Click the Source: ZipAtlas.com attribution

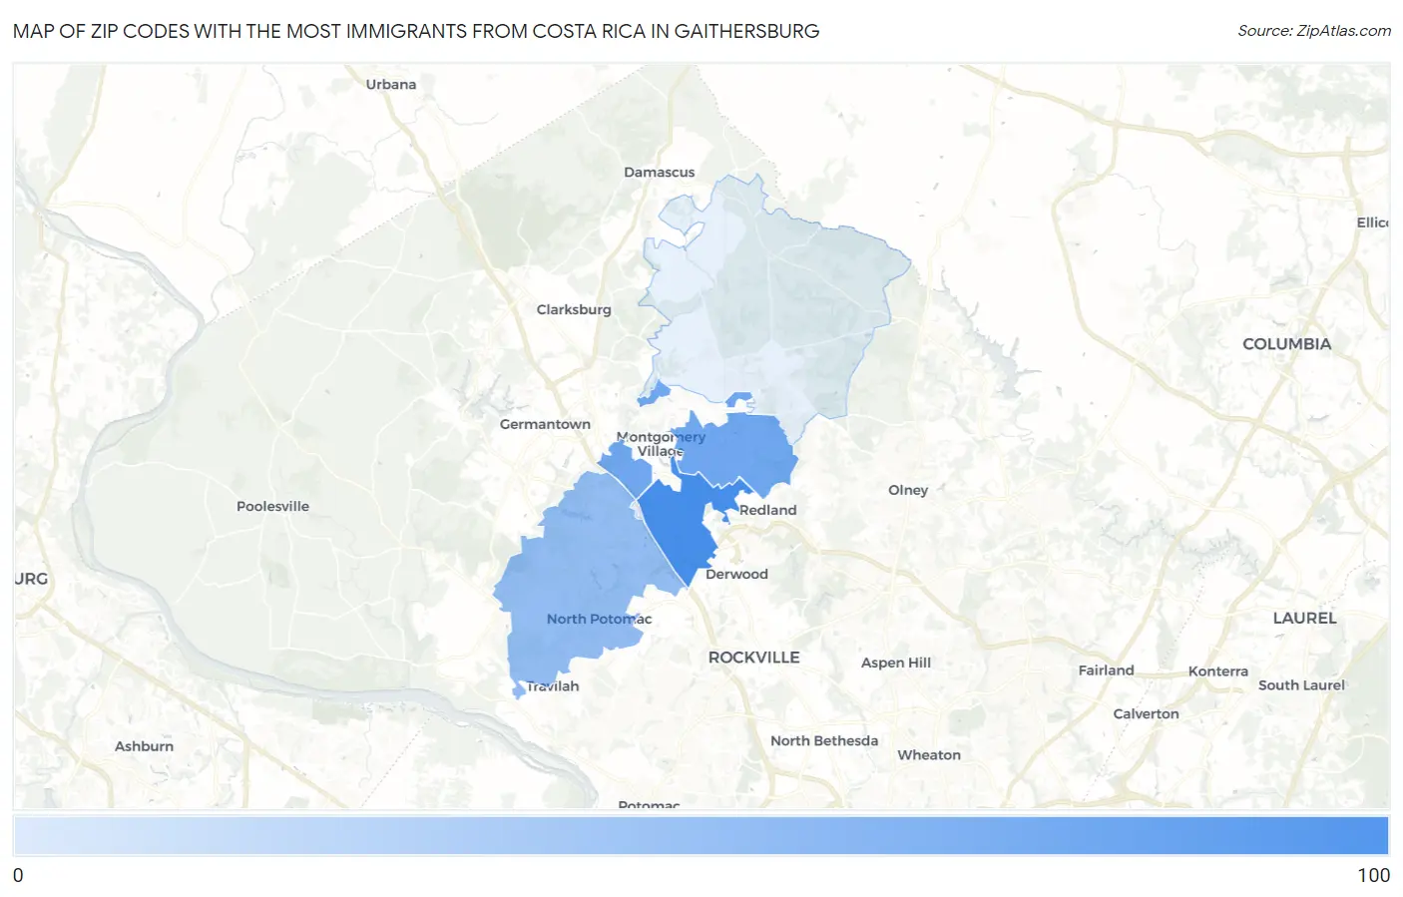tap(1313, 31)
